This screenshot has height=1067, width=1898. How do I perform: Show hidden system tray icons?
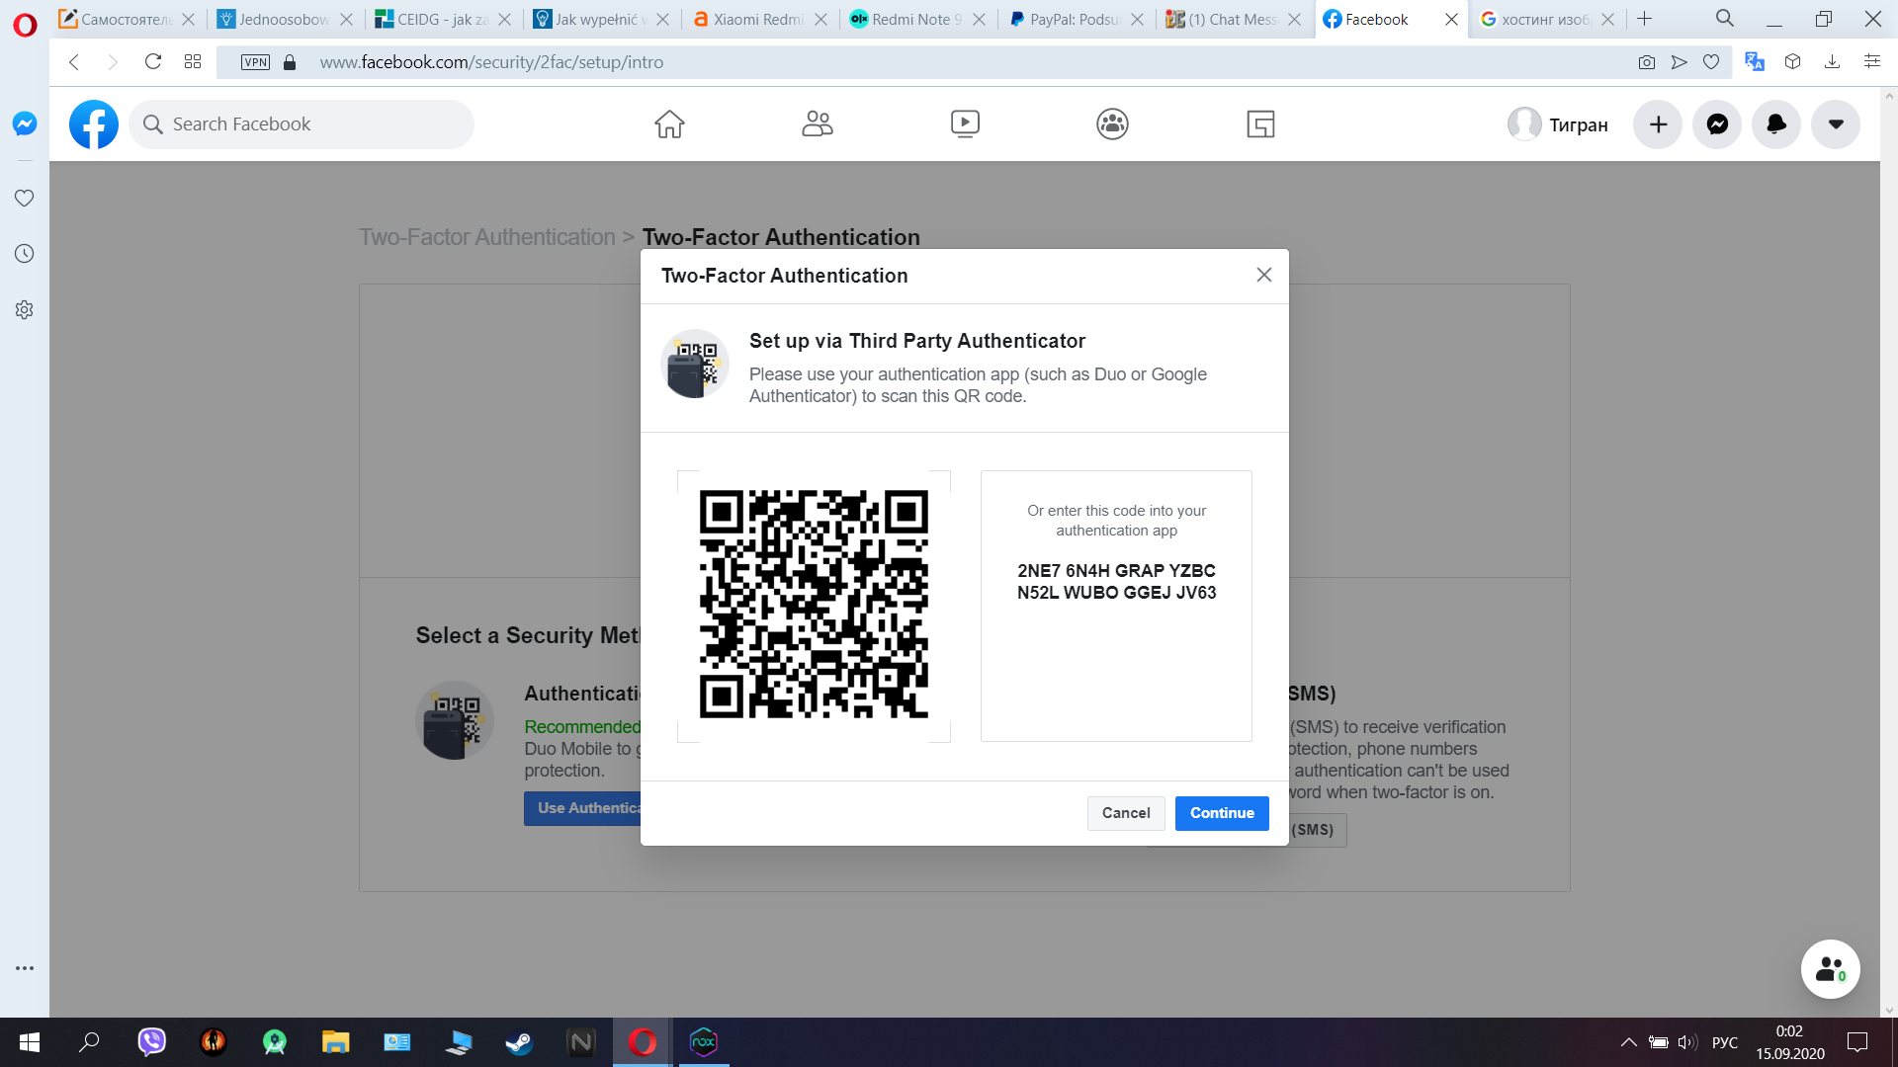[x=1628, y=1042]
